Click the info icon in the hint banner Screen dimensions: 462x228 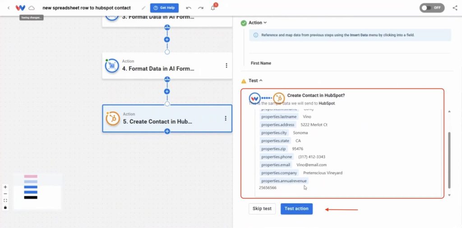click(256, 35)
